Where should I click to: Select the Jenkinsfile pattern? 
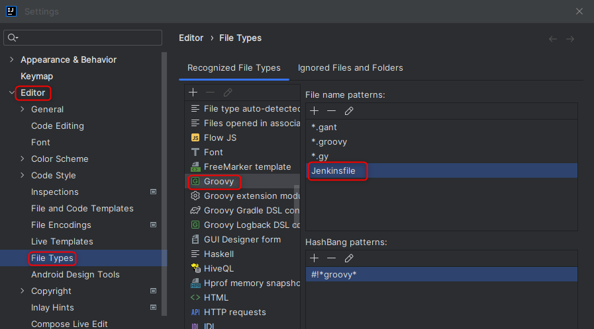click(442, 170)
